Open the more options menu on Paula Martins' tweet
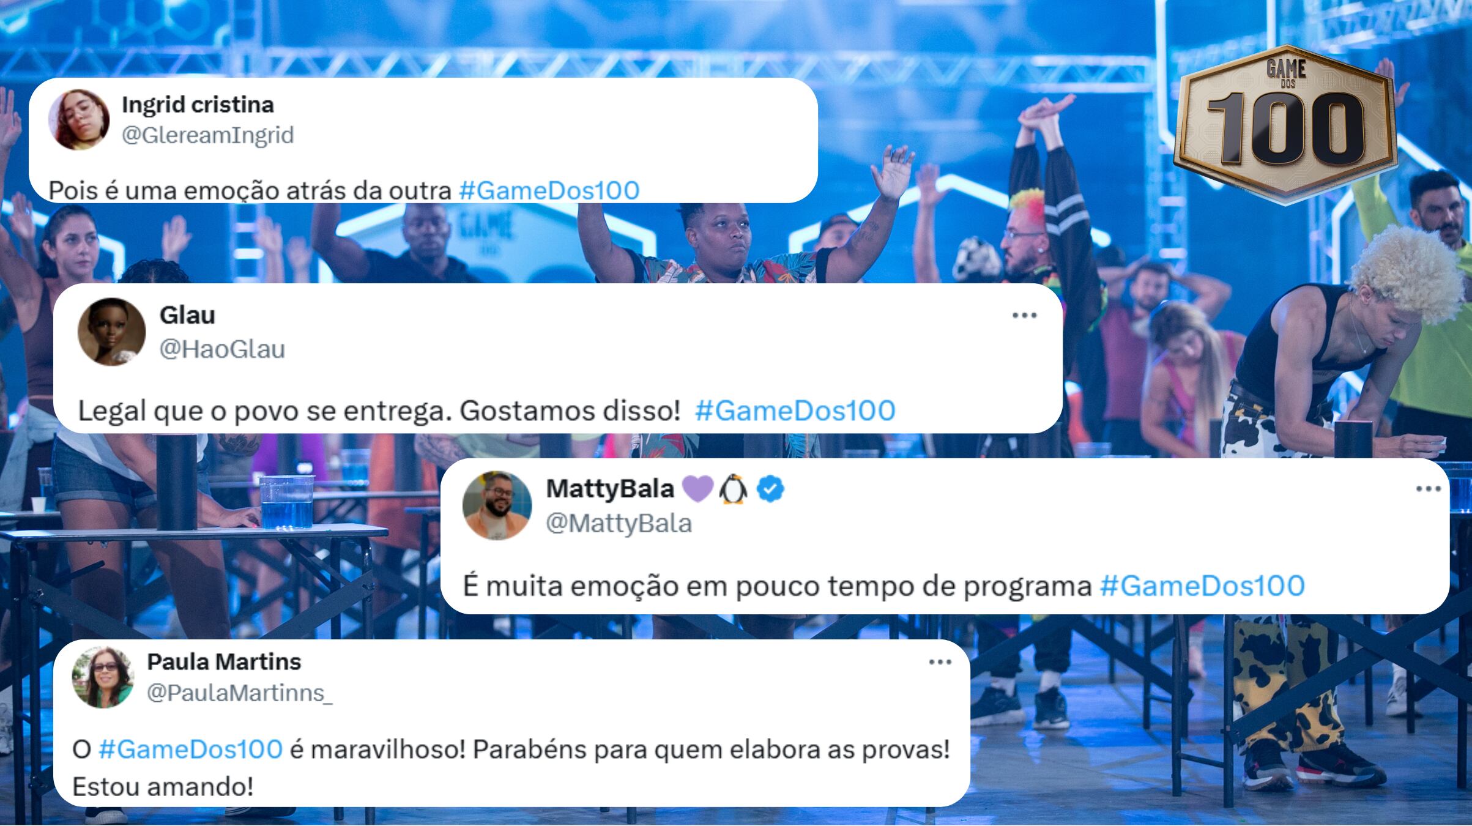Screen dimensions: 1472x826 [x=940, y=662]
